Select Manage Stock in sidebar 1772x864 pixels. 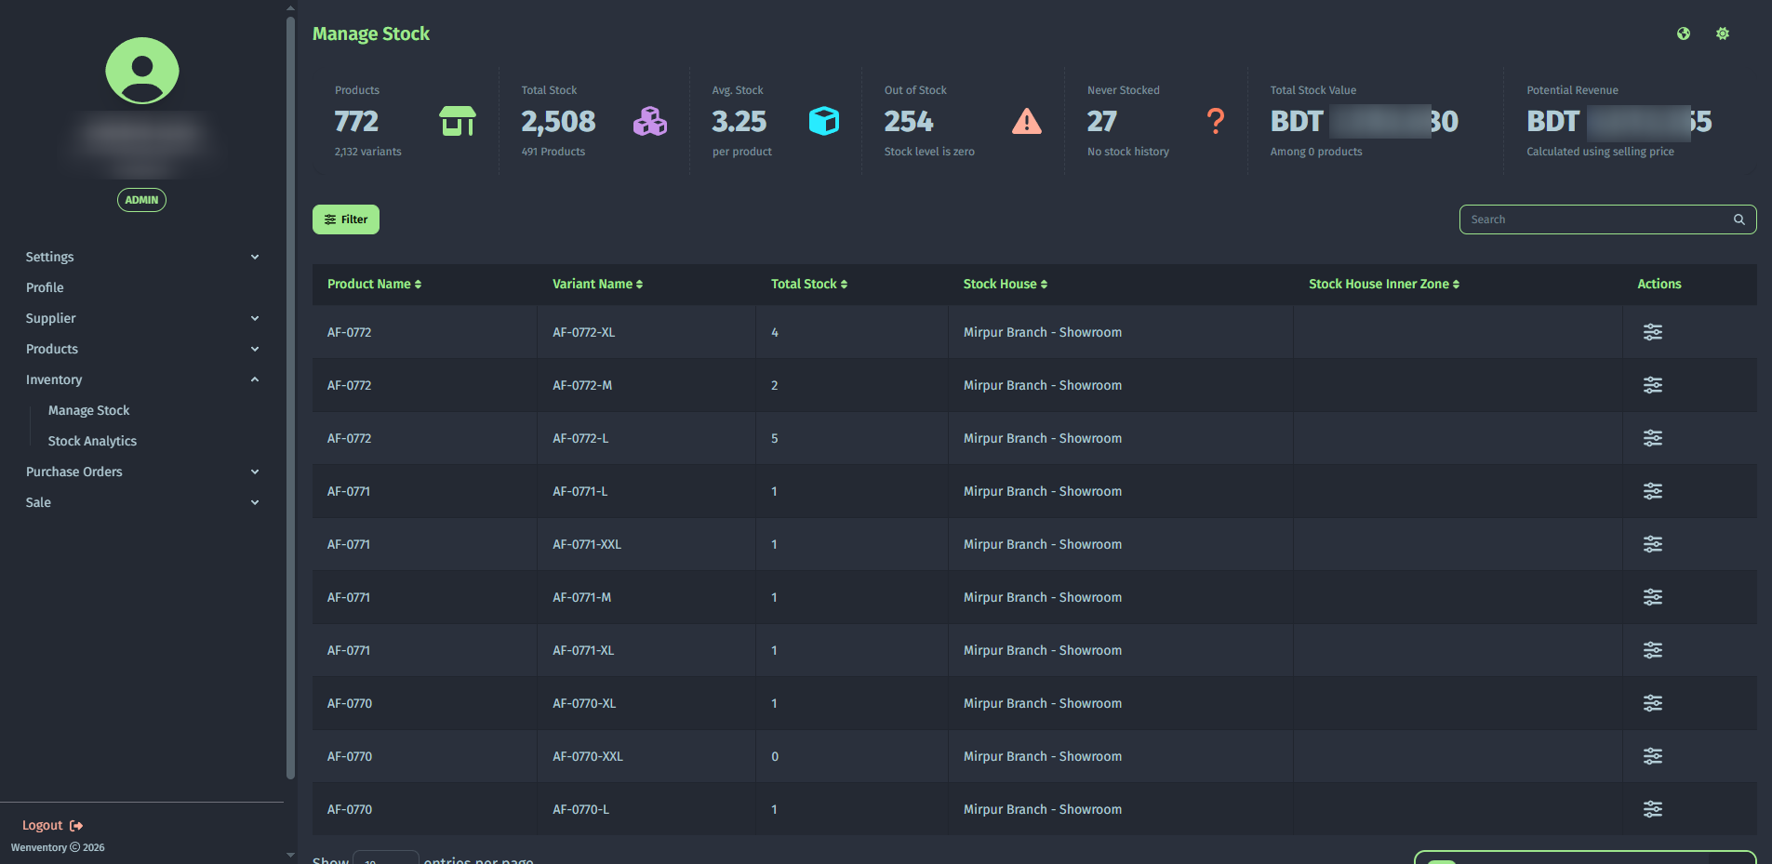point(88,410)
